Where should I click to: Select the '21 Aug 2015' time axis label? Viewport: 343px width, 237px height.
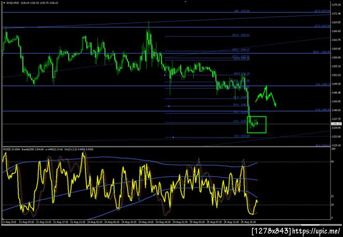pos(8,222)
